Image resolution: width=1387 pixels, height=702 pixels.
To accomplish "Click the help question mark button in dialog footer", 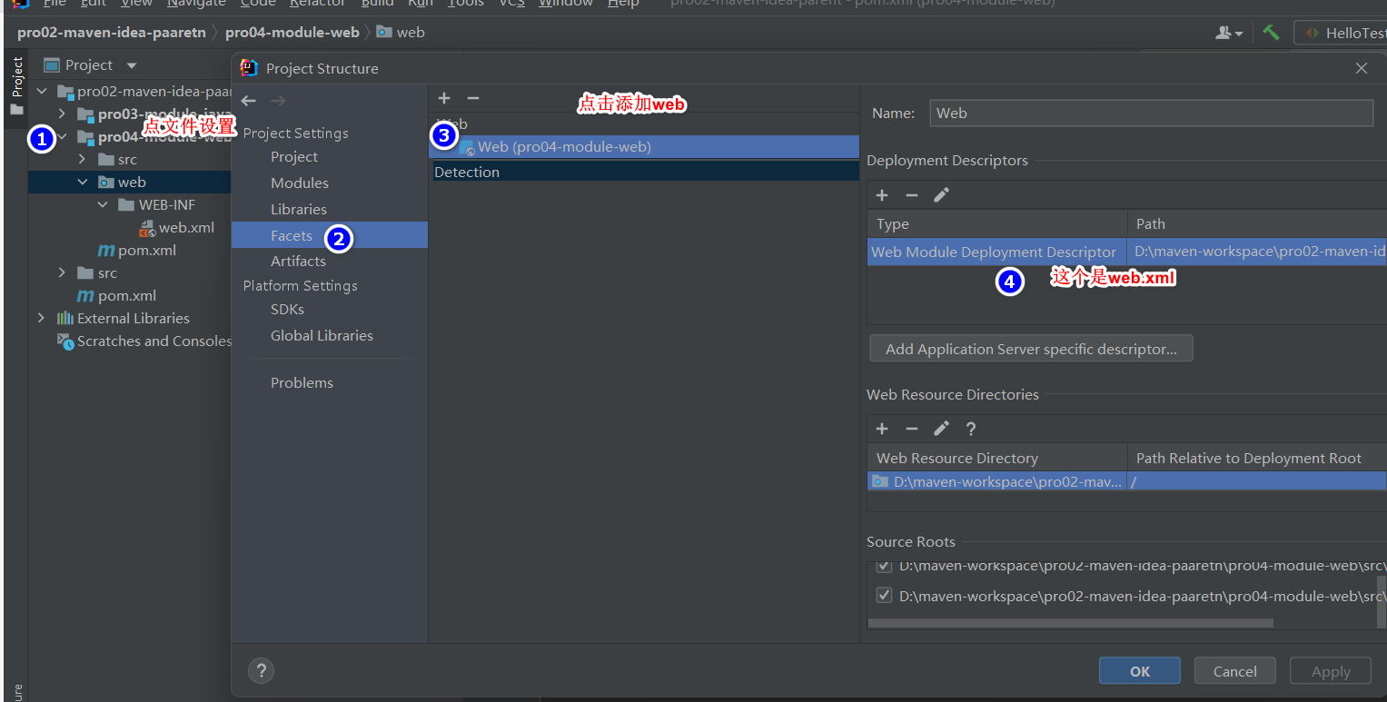I will [261, 671].
